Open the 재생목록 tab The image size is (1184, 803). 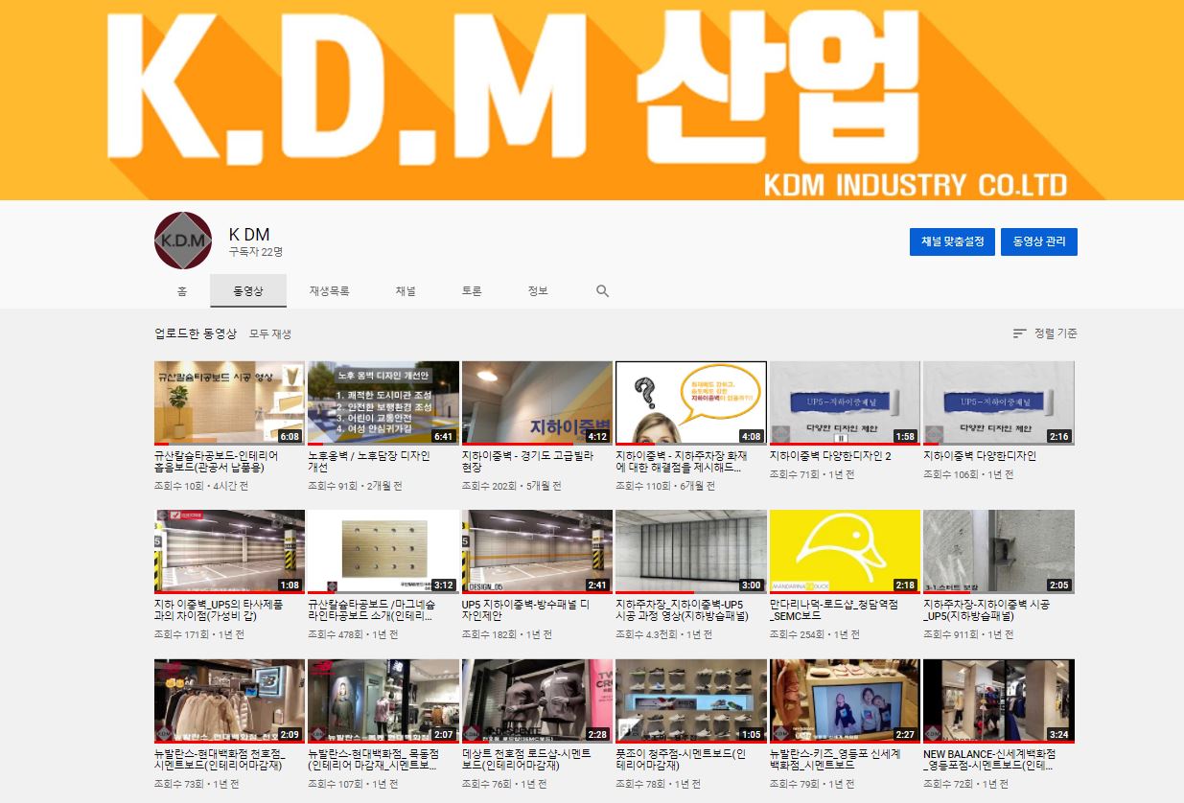[x=329, y=291]
